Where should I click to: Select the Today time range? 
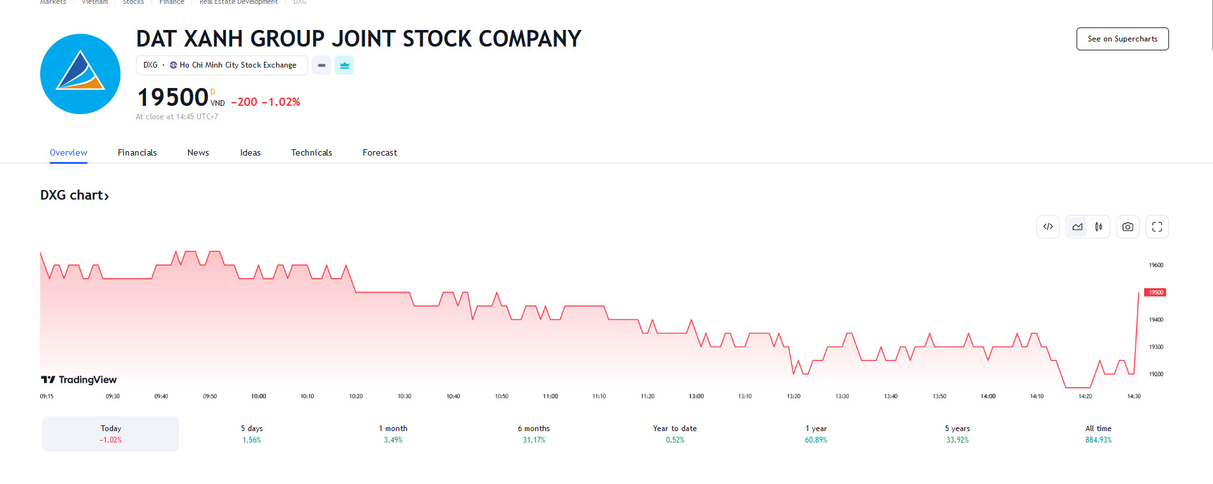tap(110, 434)
